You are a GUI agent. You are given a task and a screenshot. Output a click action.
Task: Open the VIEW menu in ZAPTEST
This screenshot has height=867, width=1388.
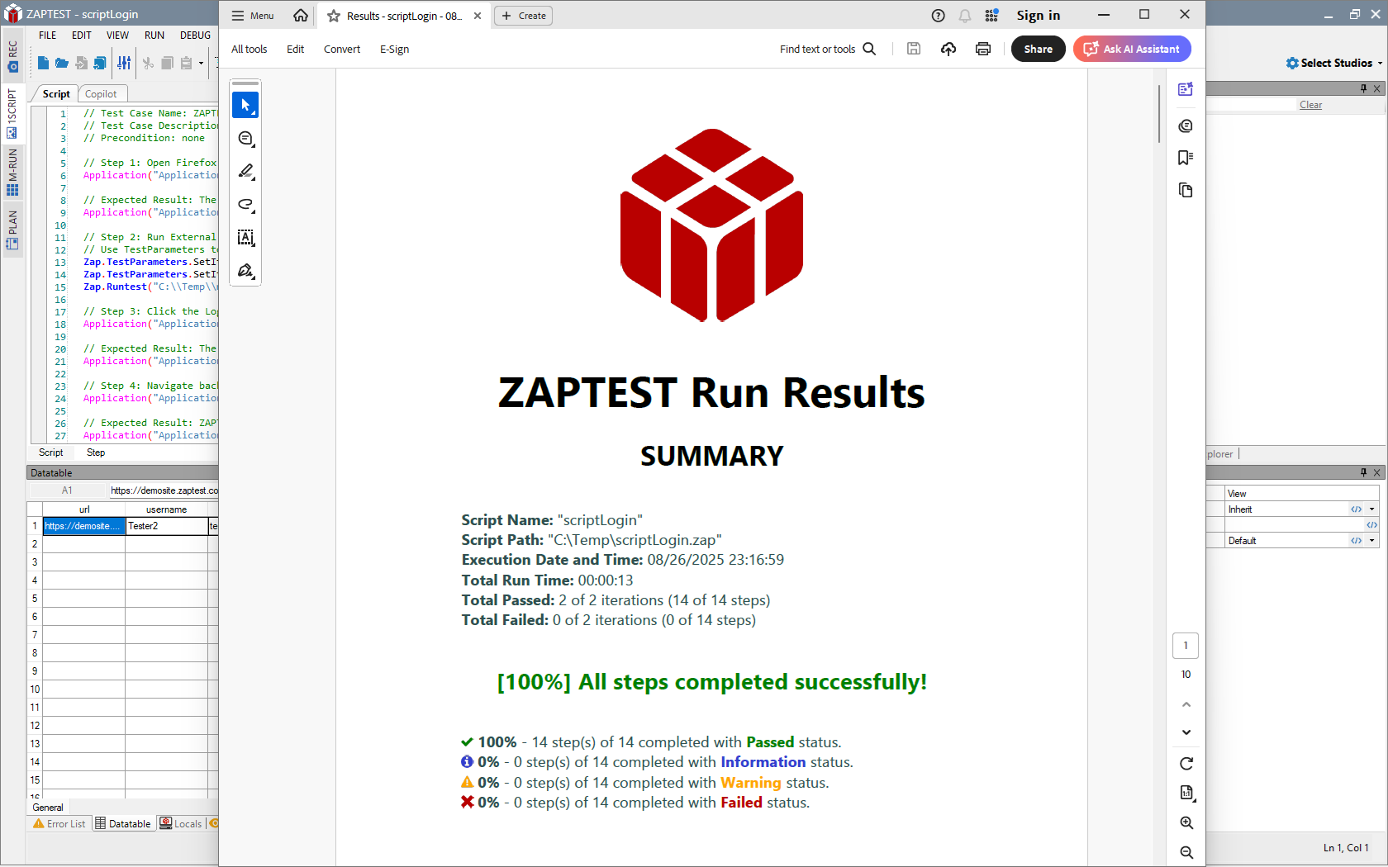click(x=117, y=36)
